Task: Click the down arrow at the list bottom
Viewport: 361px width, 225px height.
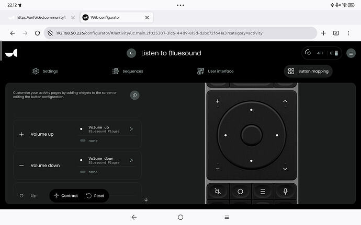Action: 146,199
